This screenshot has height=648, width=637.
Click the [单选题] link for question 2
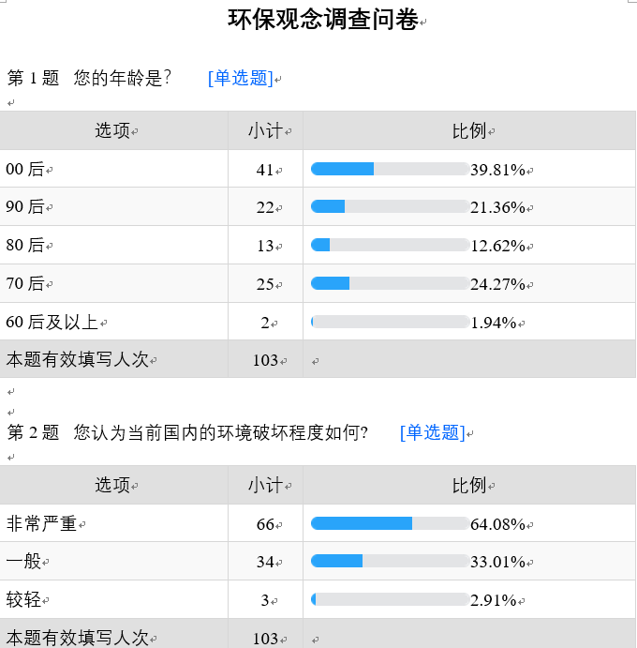point(432,432)
